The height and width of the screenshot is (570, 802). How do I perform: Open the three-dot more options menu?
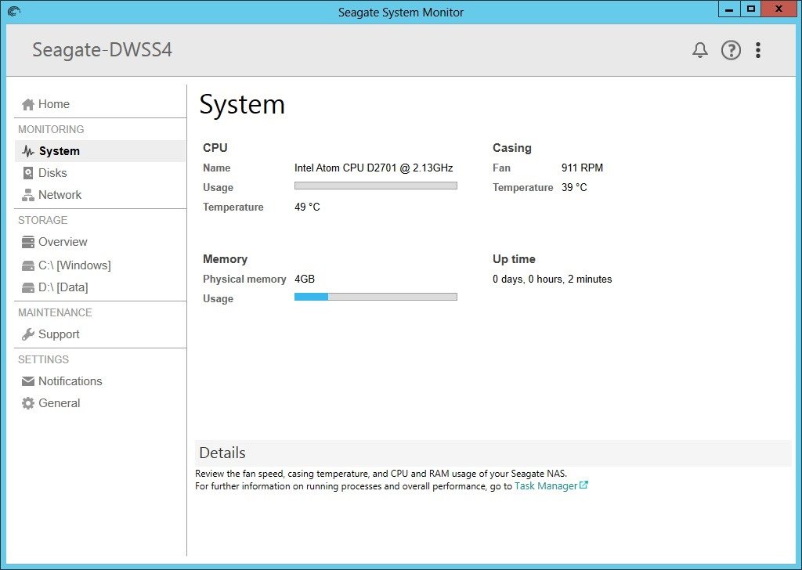(x=758, y=50)
